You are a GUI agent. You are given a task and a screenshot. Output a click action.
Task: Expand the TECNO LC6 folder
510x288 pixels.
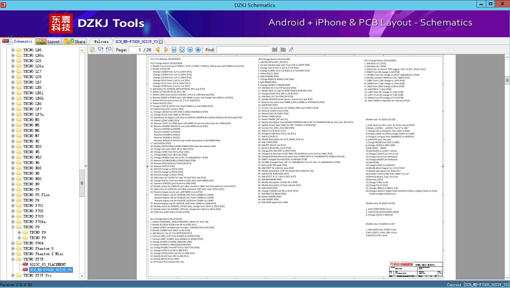[x=13, y=61]
